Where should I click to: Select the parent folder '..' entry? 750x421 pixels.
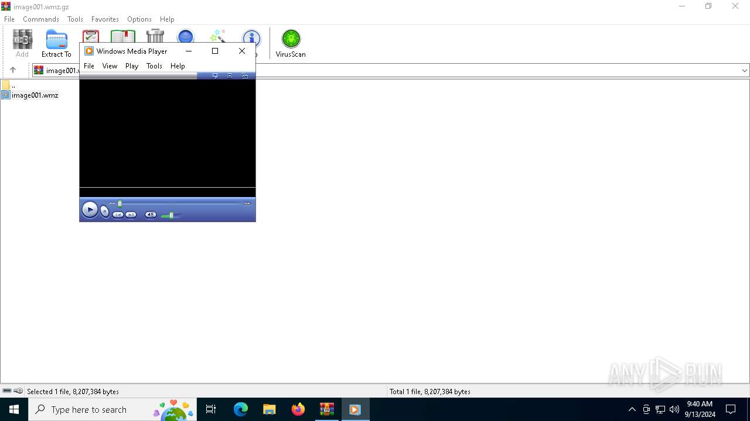9,85
